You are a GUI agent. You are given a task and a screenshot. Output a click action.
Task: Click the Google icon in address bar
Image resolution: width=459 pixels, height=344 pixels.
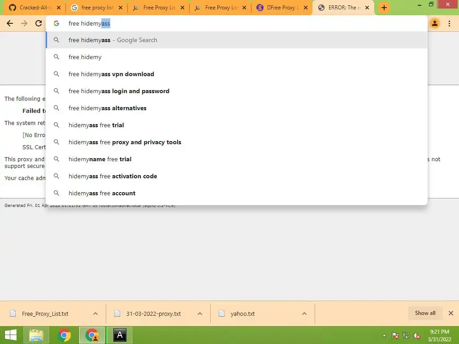pos(56,23)
